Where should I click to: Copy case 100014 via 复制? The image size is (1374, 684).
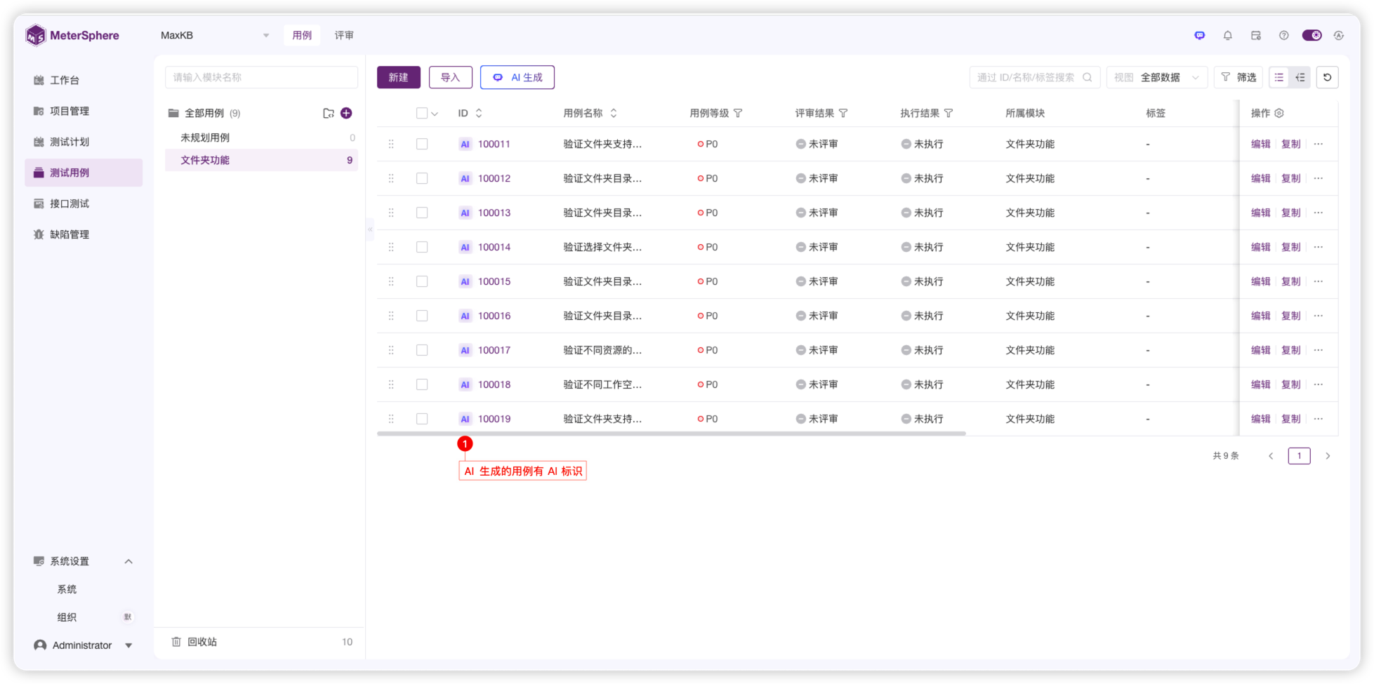tap(1290, 247)
